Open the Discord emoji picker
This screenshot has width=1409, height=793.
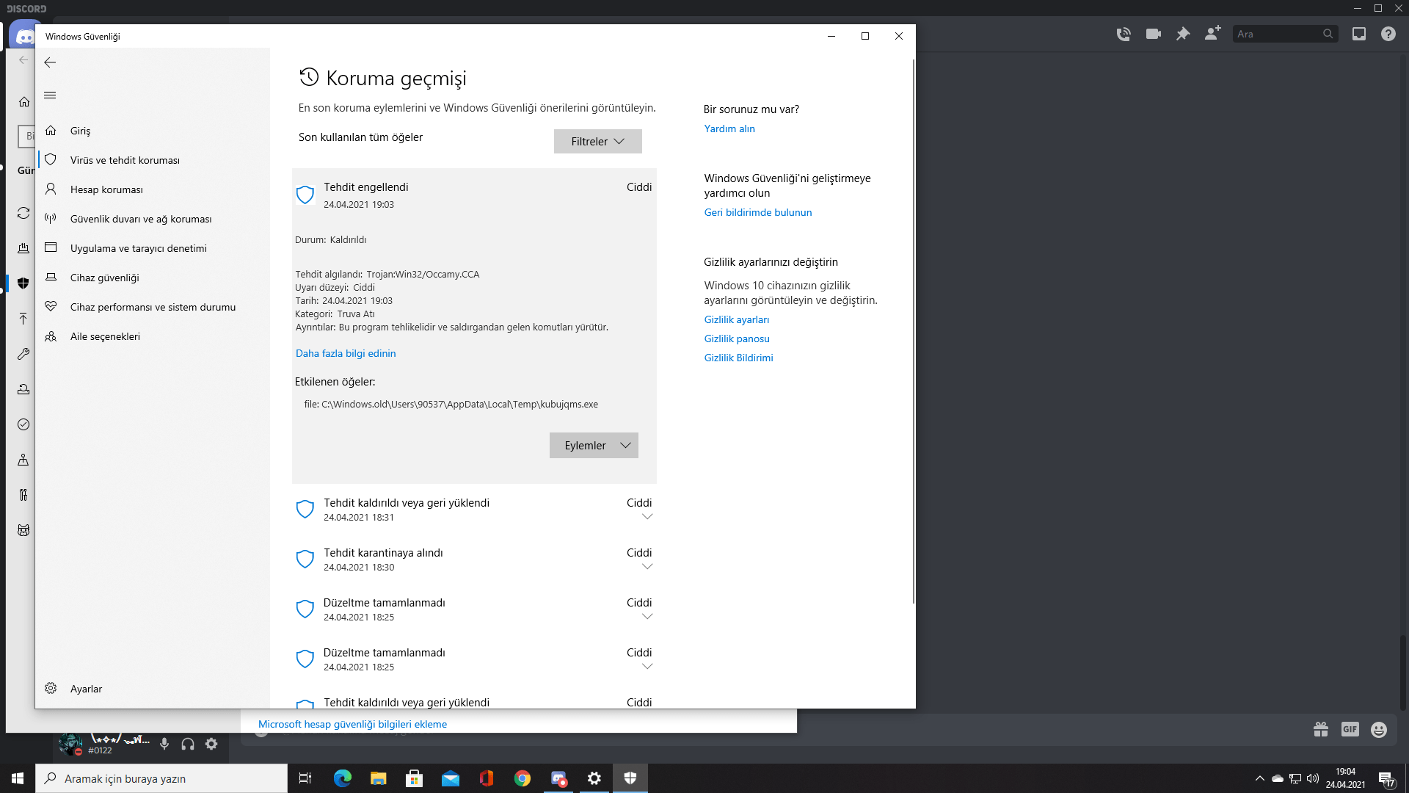(x=1379, y=729)
